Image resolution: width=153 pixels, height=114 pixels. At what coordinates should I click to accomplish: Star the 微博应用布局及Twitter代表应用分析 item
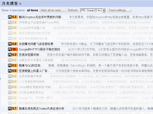click(x=3, y=108)
